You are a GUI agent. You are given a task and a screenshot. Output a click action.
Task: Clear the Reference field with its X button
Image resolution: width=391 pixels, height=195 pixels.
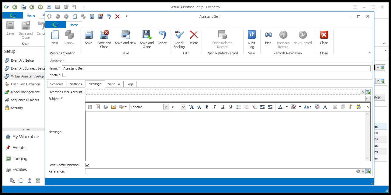(358, 172)
